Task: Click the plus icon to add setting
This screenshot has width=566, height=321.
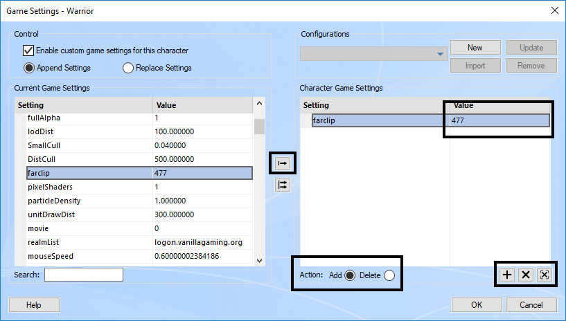Action: point(507,275)
